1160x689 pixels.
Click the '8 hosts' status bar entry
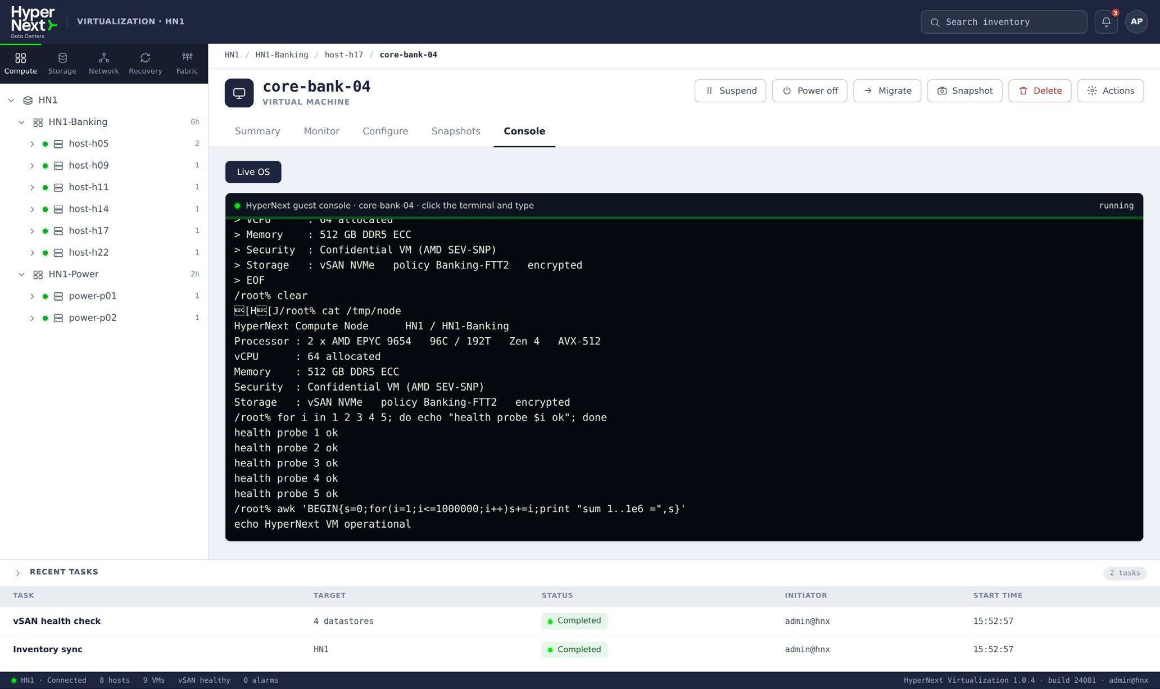click(115, 681)
